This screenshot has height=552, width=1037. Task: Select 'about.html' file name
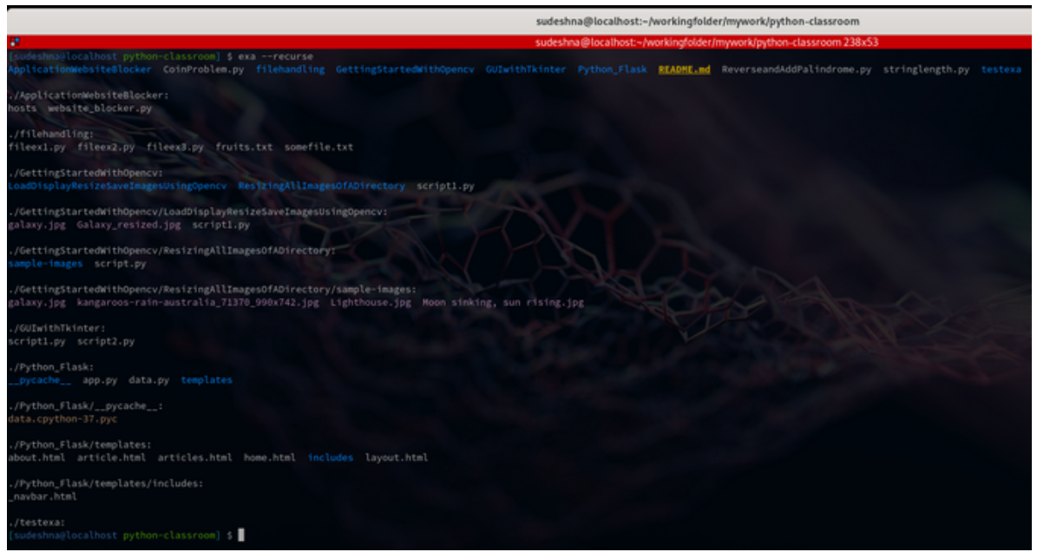pyautogui.click(x=36, y=458)
